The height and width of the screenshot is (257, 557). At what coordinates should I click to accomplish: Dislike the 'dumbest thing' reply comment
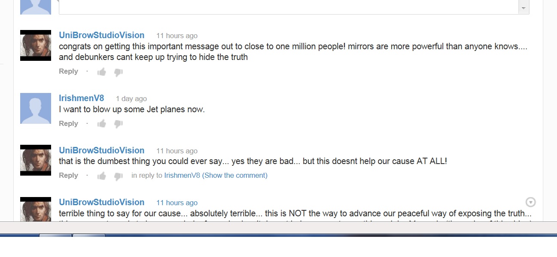pos(118,176)
